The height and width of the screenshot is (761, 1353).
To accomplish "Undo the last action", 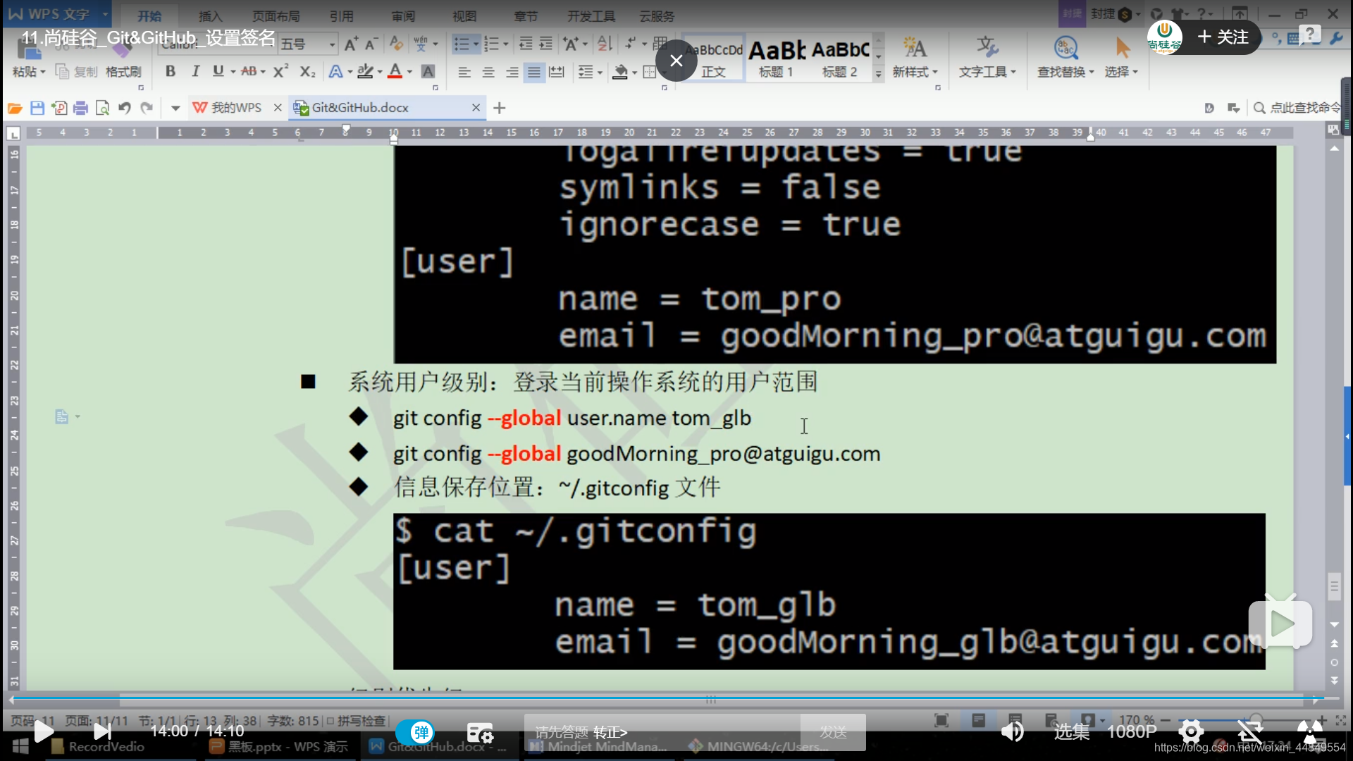I will tap(125, 108).
